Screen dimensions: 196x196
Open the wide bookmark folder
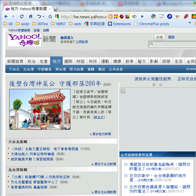(x=23, y=24)
